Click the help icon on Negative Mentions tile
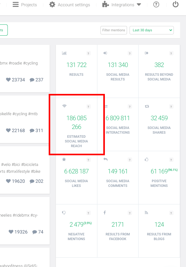 pyautogui.click(x=88, y=213)
